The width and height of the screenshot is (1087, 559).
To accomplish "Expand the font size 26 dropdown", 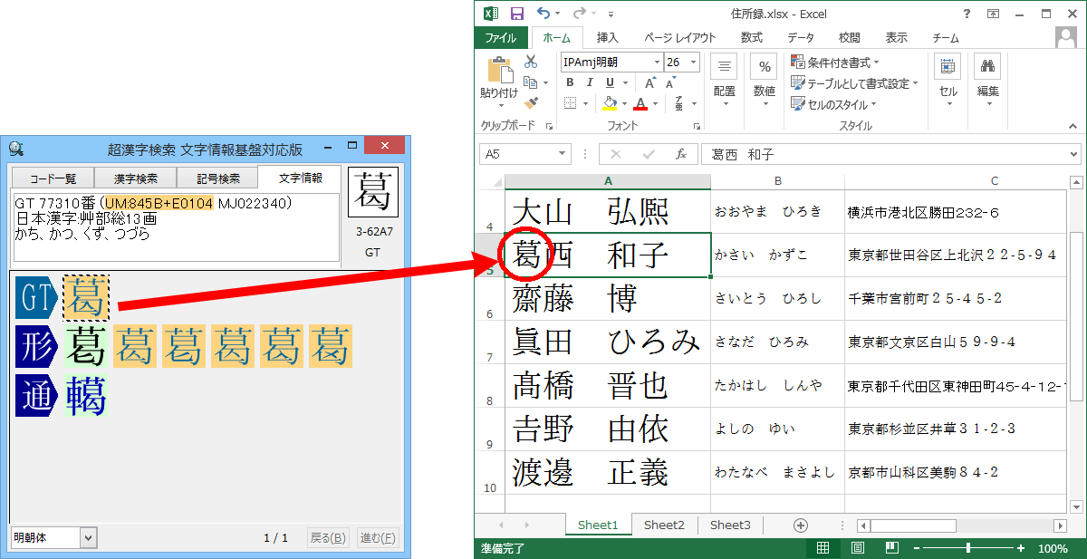I will click(x=693, y=62).
